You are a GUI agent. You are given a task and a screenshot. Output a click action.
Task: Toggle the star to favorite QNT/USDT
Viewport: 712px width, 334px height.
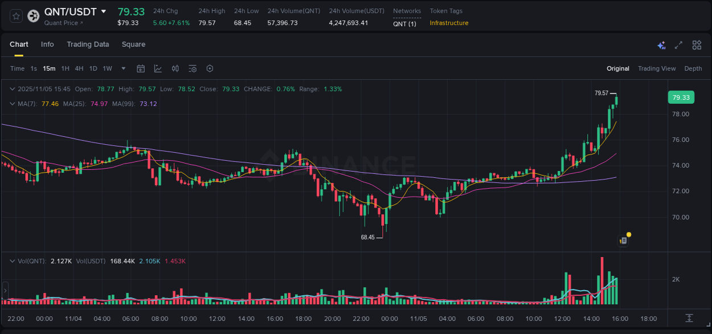[15, 16]
